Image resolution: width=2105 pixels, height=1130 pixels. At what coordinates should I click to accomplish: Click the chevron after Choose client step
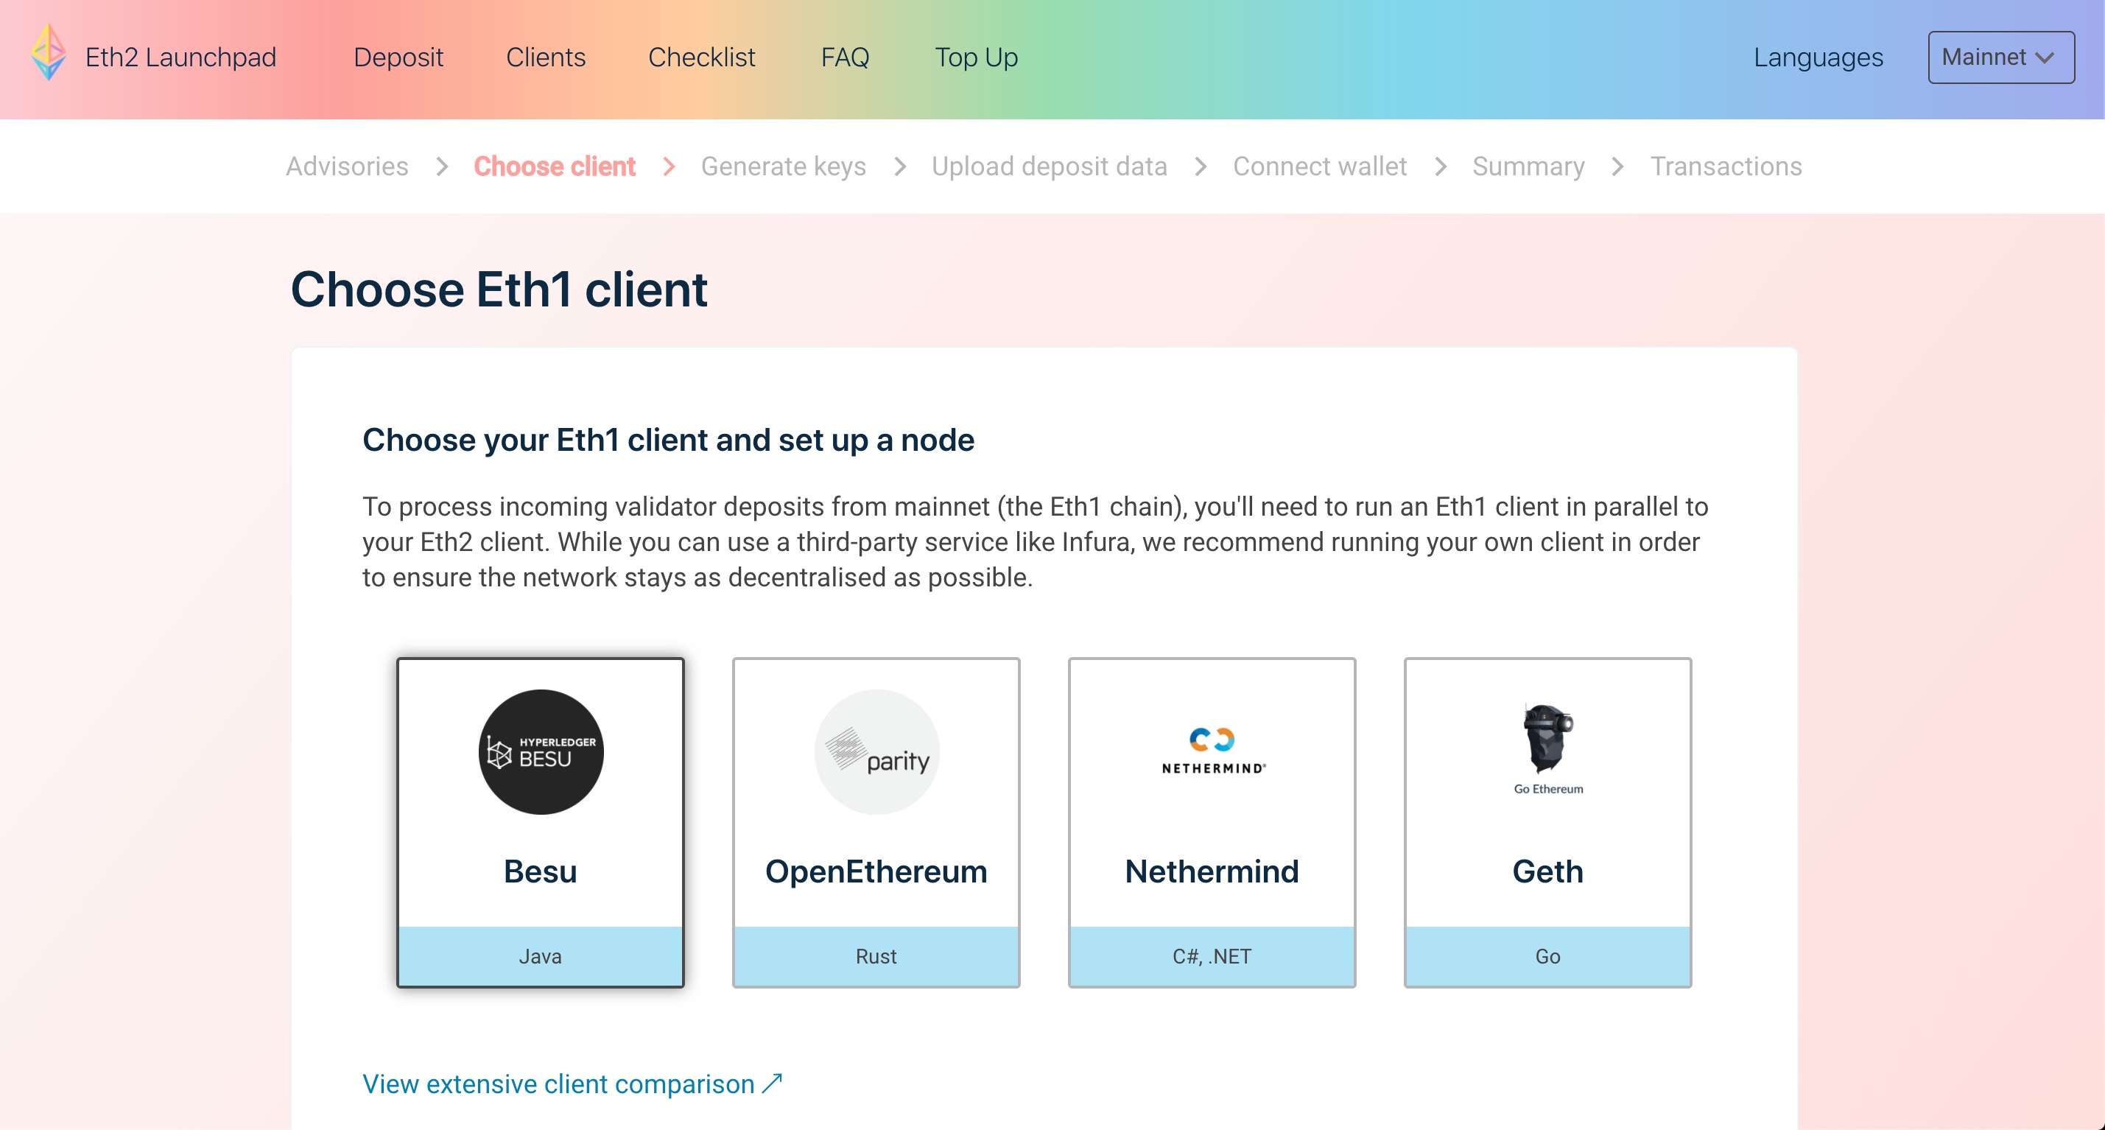pyautogui.click(x=670, y=166)
